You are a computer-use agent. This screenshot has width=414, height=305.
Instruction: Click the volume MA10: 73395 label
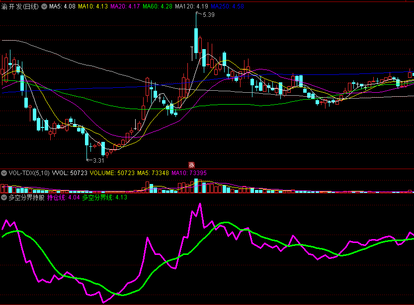point(189,173)
